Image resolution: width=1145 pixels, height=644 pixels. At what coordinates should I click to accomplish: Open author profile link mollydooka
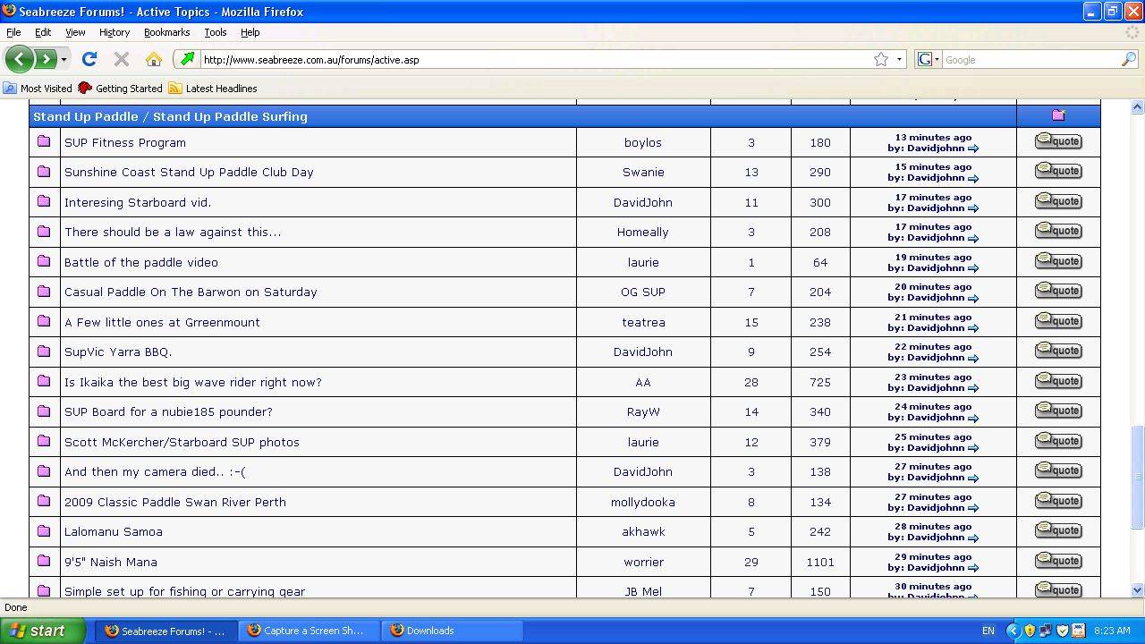[x=642, y=502]
